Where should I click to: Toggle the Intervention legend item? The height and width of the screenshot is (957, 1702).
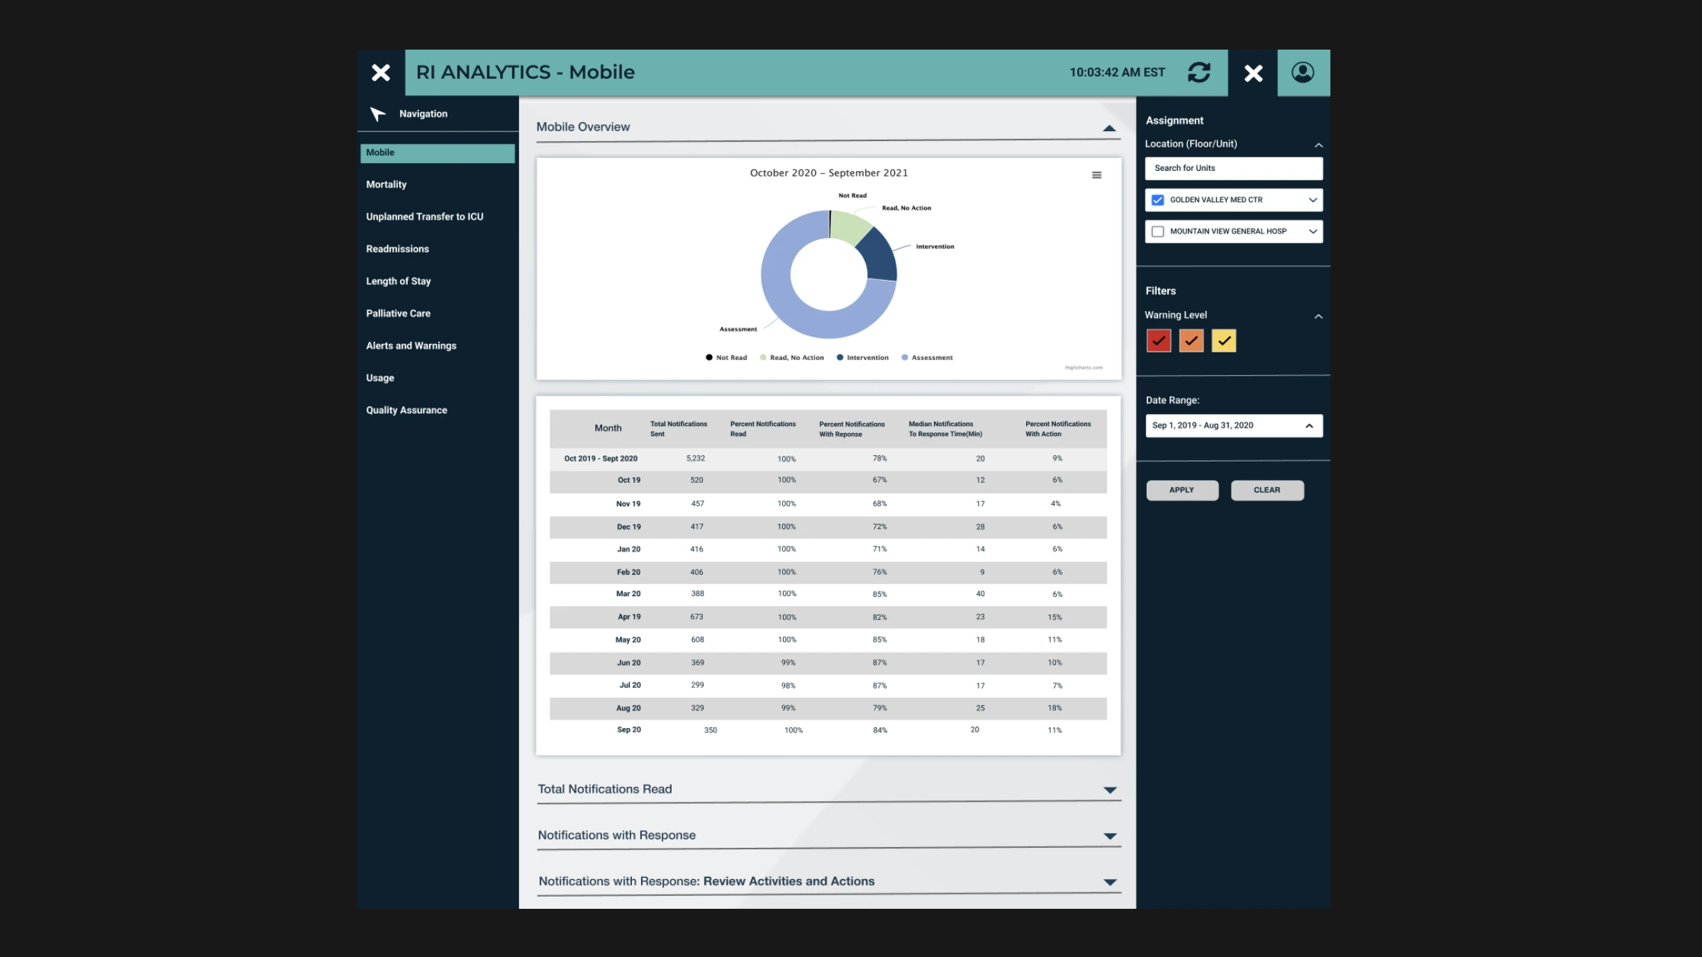[x=862, y=357]
